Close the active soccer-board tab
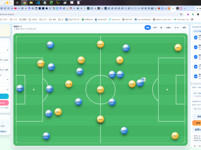Viewport: 201px width, 150px height. (173, 8)
